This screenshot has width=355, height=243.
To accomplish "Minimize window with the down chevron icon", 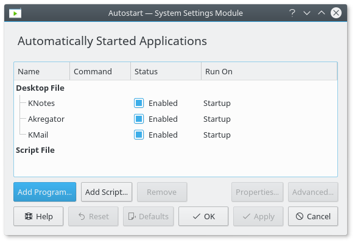I will click(x=307, y=13).
